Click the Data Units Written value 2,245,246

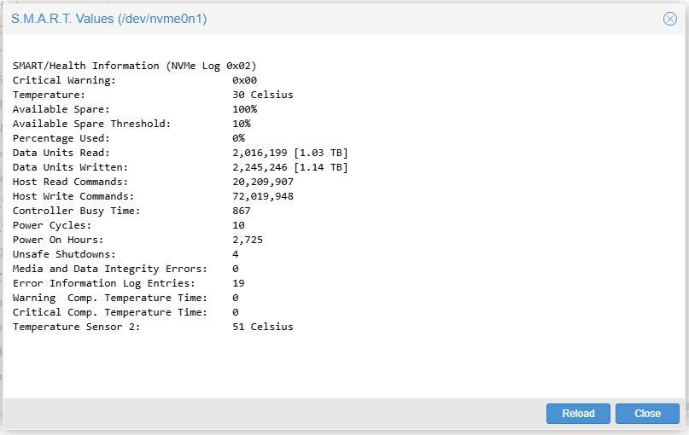click(x=260, y=167)
